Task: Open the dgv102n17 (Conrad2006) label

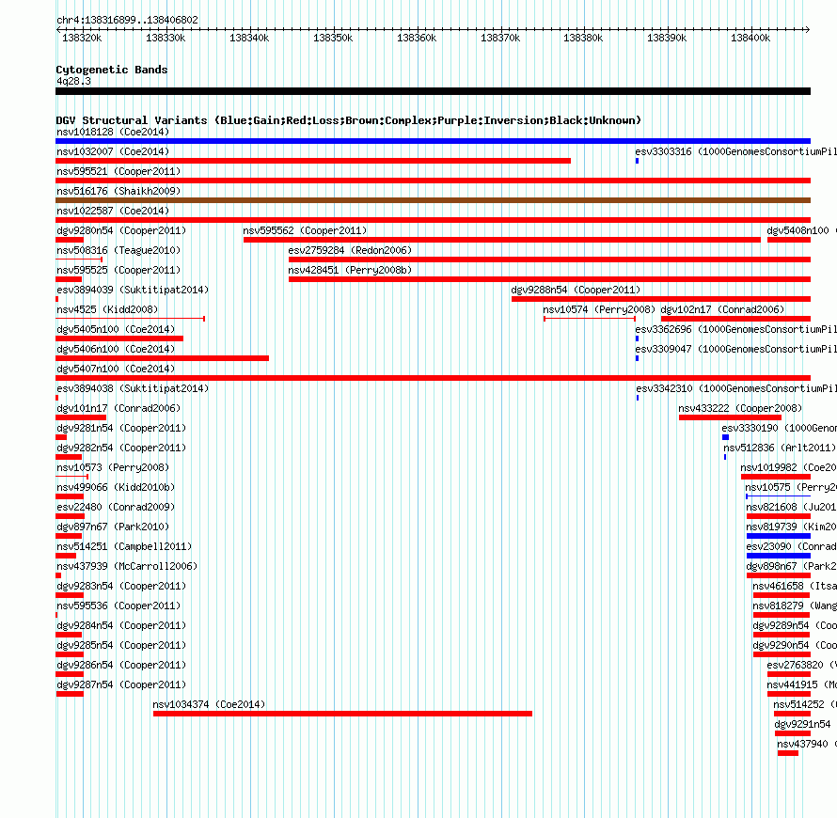Action: coord(722,309)
